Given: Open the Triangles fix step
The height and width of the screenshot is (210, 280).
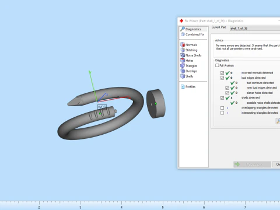Looking at the screenshot, I should (188, 66).
